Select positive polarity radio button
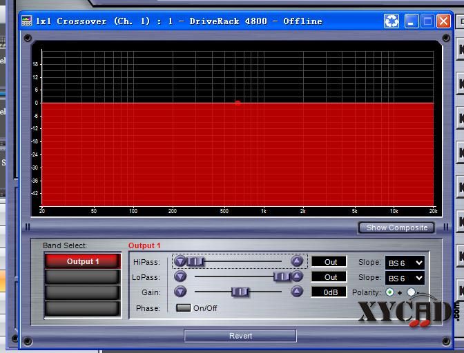The image size is (464, 353). (x=389, y=292)
